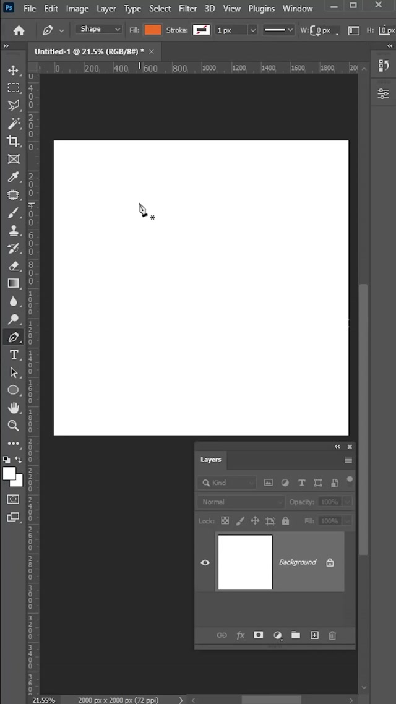The height and width of the screenshot is (704, 396).
Task: Open the Edit Toolbar three-dots menu
Action: click(x=14, y=443)
